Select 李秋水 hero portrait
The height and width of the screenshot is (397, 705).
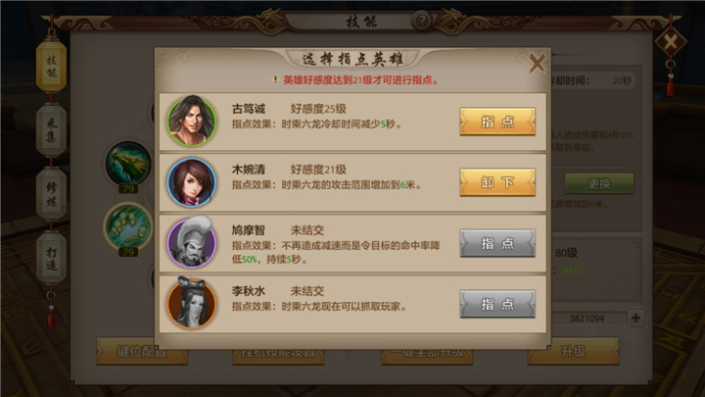point(192,303)
